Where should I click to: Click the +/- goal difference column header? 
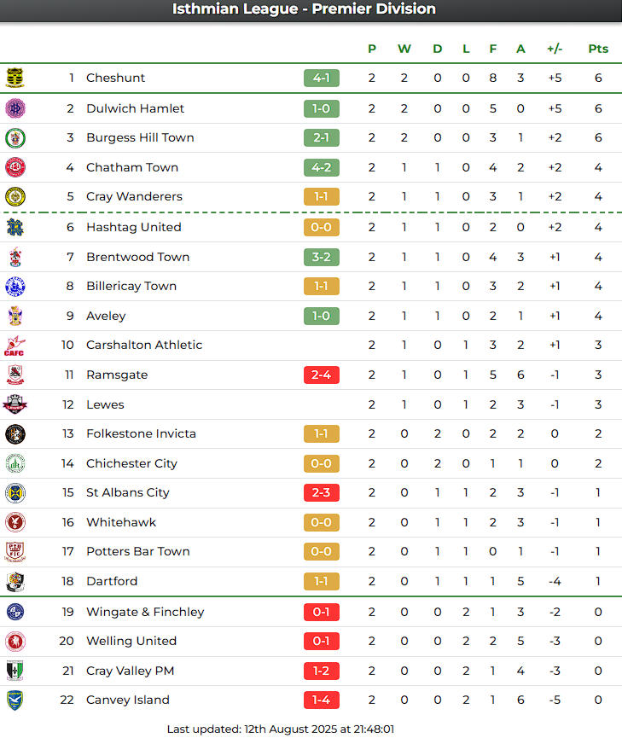tap(555, 49)
